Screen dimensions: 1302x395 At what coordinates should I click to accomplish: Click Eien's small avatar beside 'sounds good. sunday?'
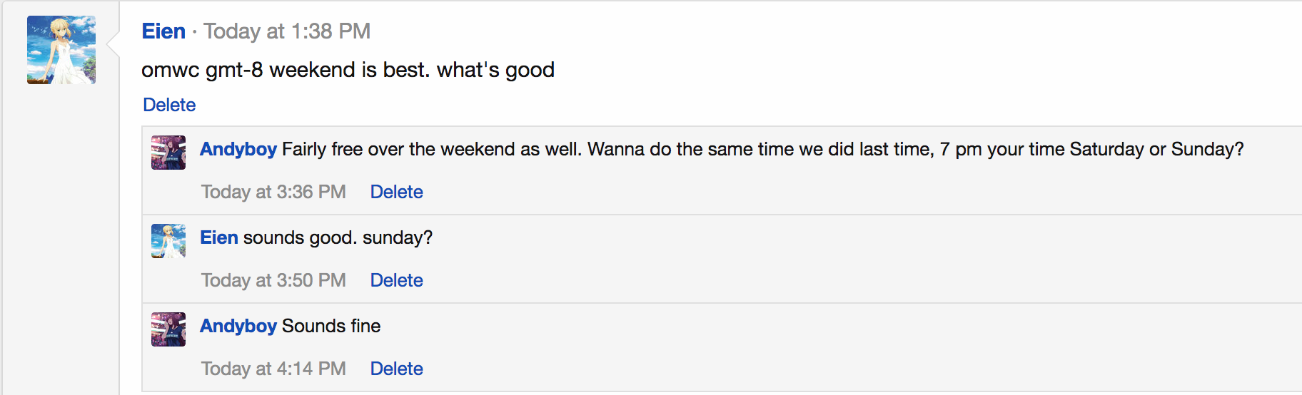point(168,241)
